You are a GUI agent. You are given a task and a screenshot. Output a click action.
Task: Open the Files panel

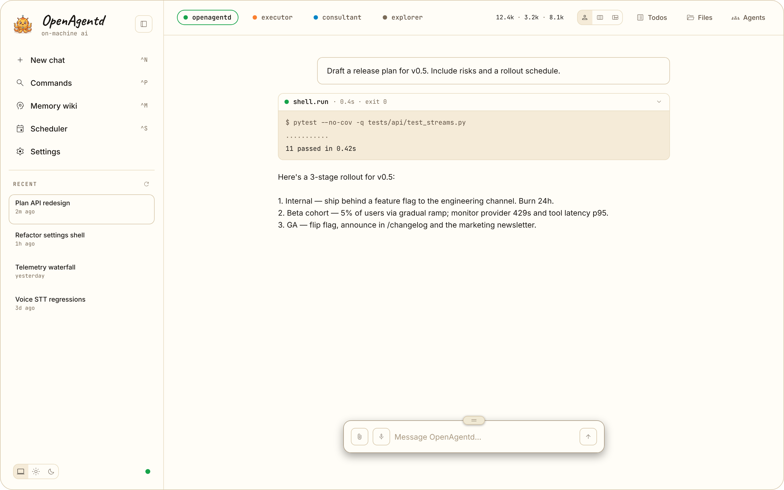699,17
